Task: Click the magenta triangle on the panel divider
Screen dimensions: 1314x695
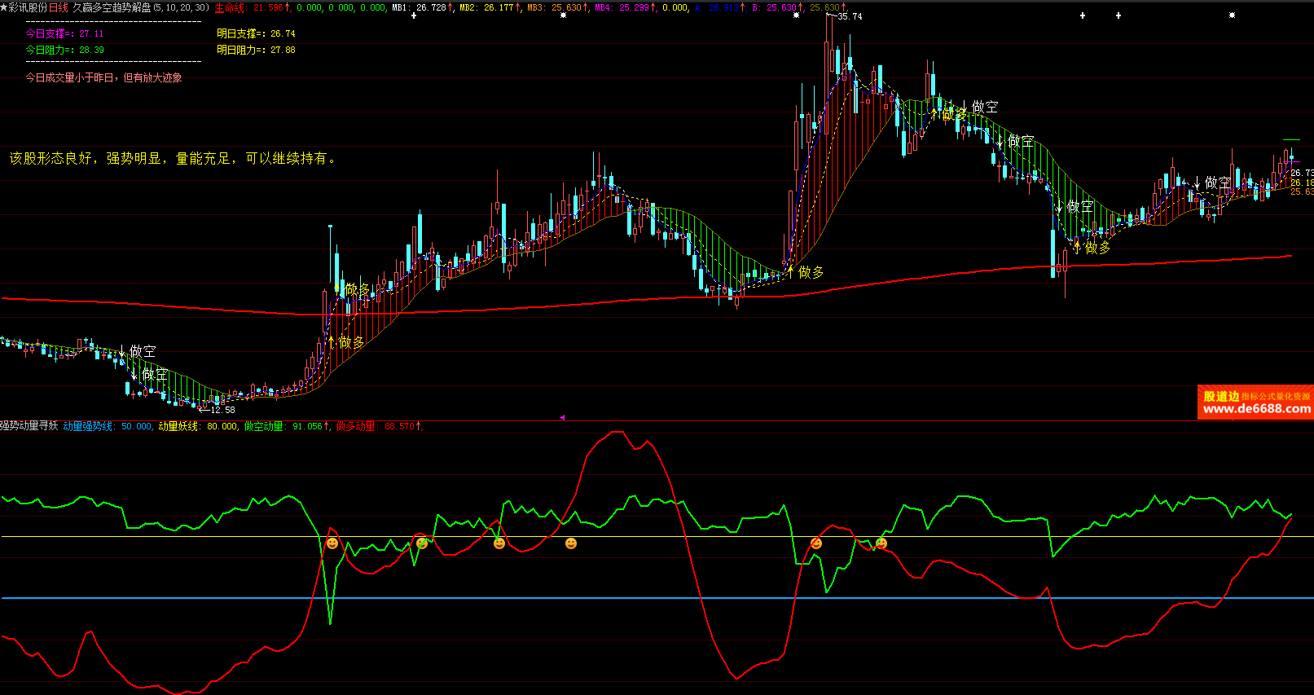Action: tap(562, 417)
